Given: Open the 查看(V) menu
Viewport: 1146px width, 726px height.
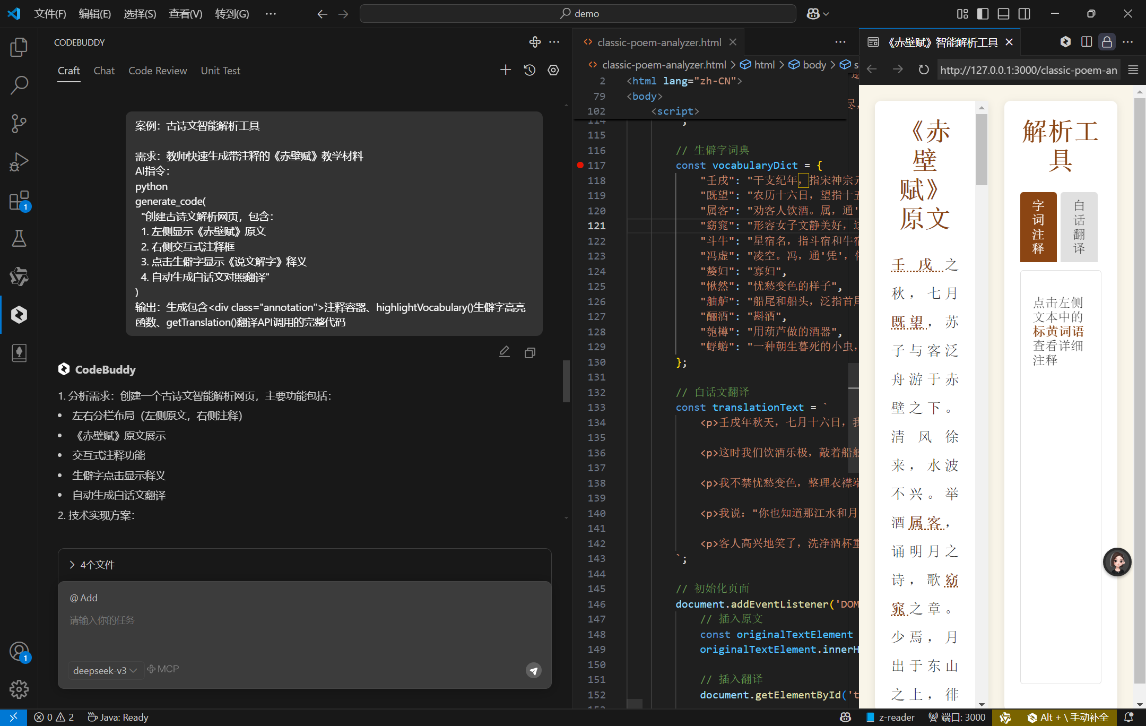Looking at the screenshot, I should 185,14.
